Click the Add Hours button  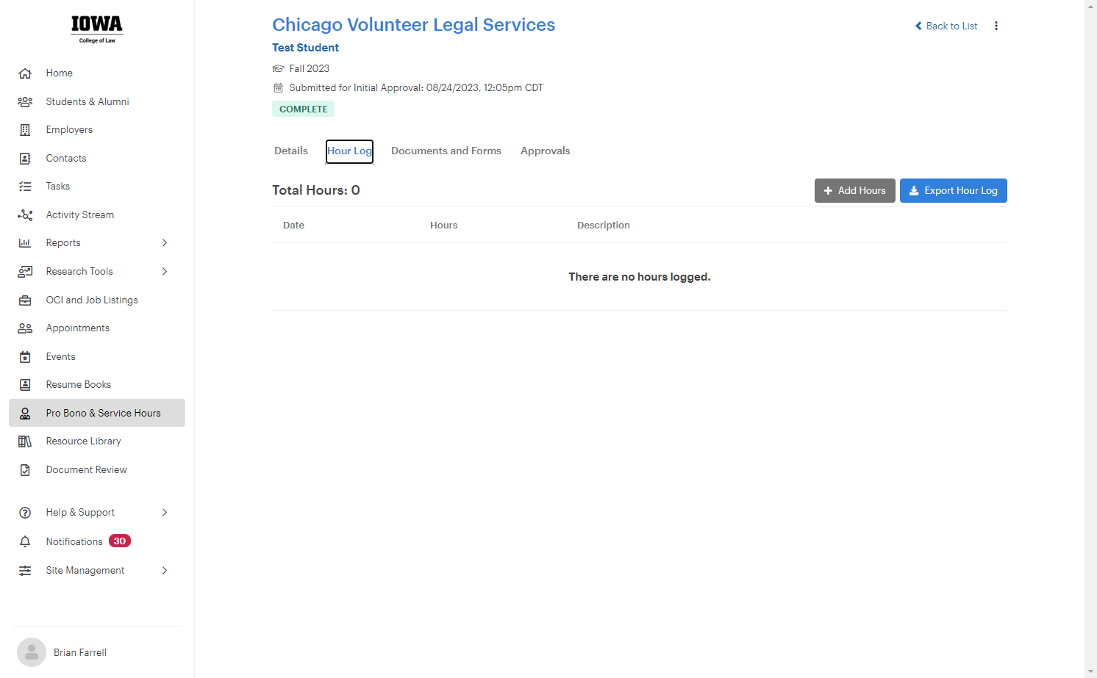coord(855,191)
